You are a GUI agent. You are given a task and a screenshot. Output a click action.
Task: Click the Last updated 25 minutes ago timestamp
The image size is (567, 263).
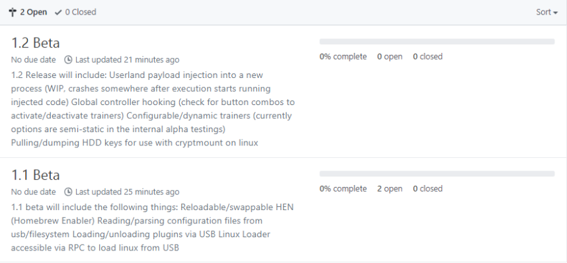[127, 192]
